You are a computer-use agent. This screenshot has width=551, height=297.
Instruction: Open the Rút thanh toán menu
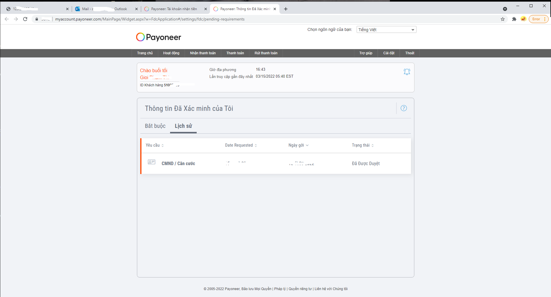[x=266, y=53]
